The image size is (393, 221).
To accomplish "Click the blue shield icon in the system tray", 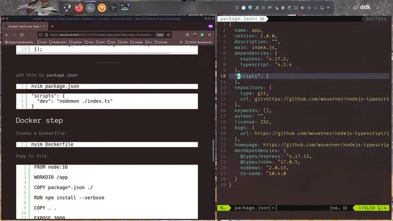I will point(250,8).
